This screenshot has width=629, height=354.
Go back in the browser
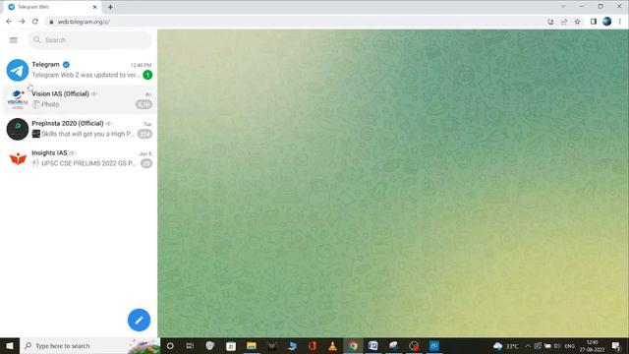pos(9,22)
